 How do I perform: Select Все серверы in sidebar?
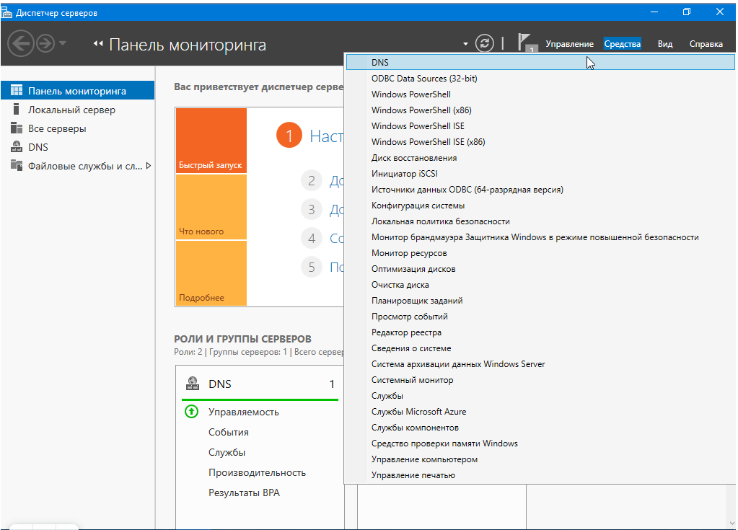78,128
